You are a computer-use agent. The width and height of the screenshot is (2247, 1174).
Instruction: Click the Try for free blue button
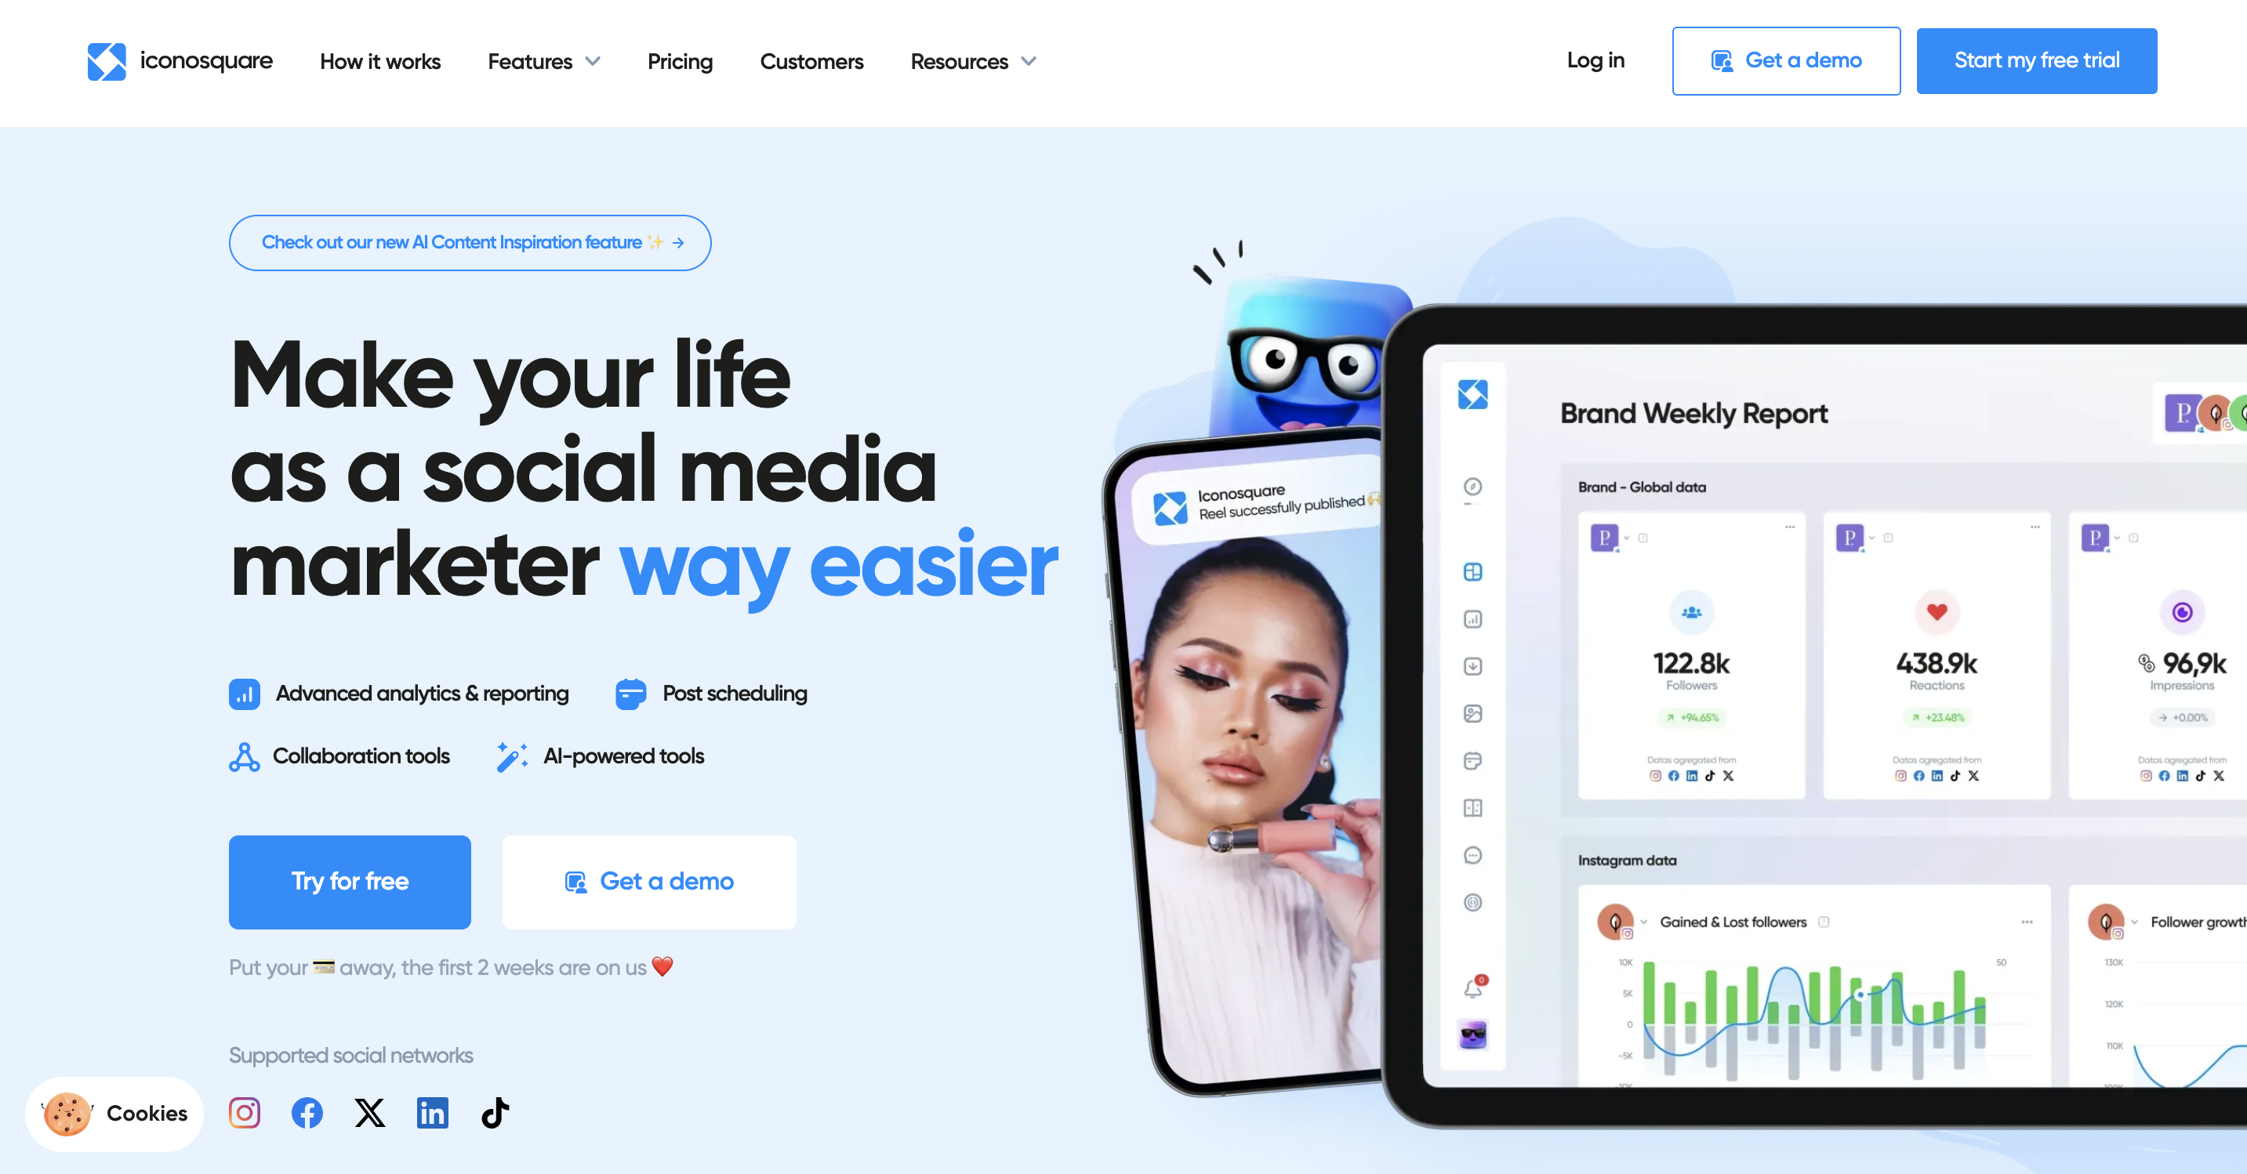349,881
